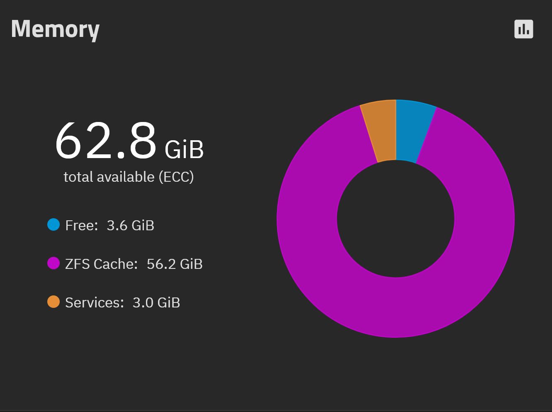Click the GiB unit beside 62.8
This screenshot has height=412, width=552.
184,149
